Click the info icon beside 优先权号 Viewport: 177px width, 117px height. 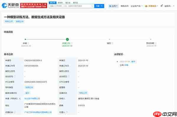[x=15, y=77]
